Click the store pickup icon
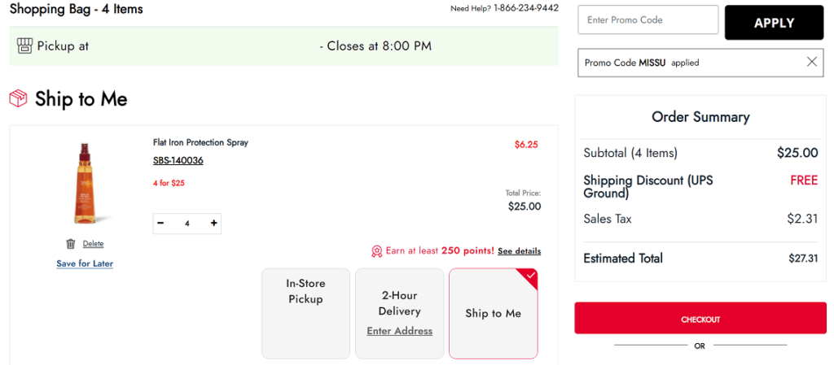The image size is (834, 365). pos(24,46)
